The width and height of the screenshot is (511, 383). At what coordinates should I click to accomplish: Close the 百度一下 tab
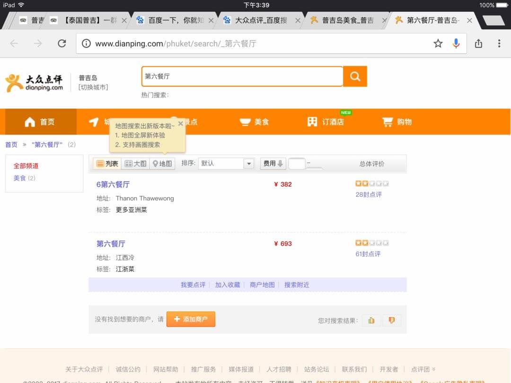[211, 20]
